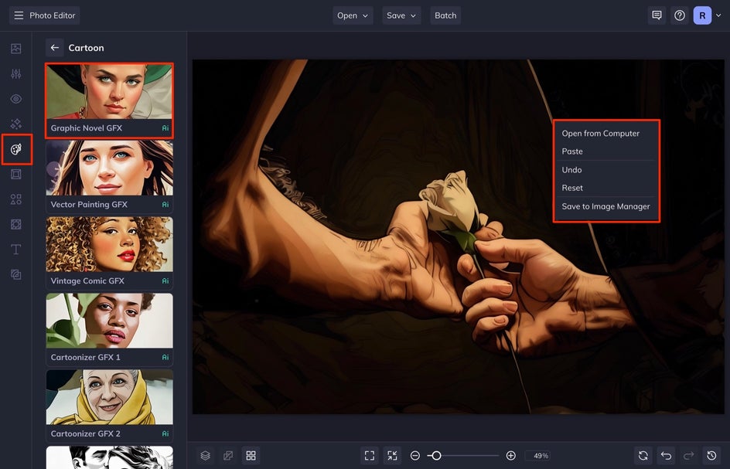Viewport: 730px width, 469px height.
Task: Open the hamburger menu next to Photo Editor
Action: [x=19, y=15]
